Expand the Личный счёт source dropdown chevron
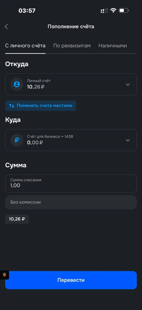 click(x=128, y=84)
